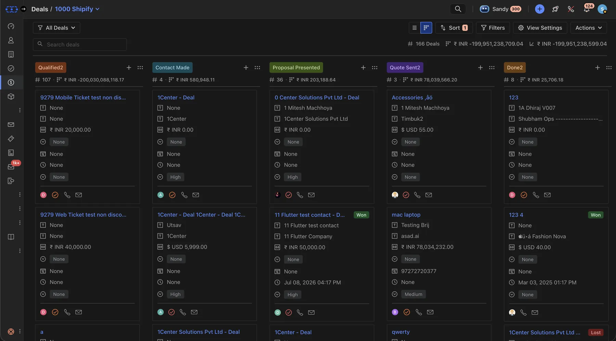Expand the All Deals view dropdown
The width and height of the screenshot is (616, 341).
tap(56, 28)
